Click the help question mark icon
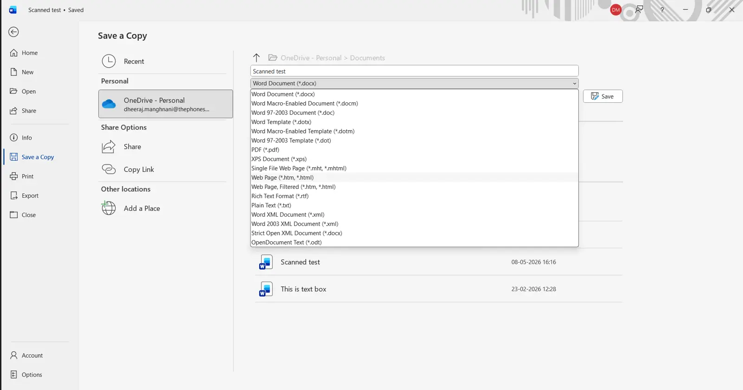Image resolution: width=743 pixels, height=390 pixels. click(x=662, y=10)
